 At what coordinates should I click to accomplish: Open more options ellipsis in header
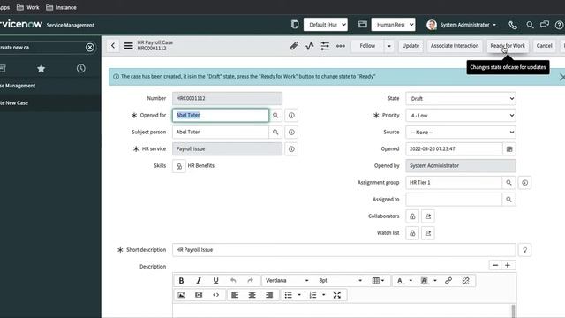(341, 46)
